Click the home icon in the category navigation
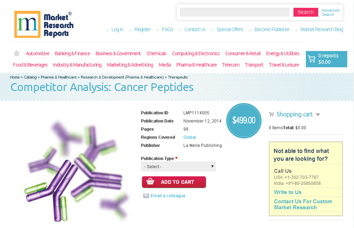 [16, 53]
